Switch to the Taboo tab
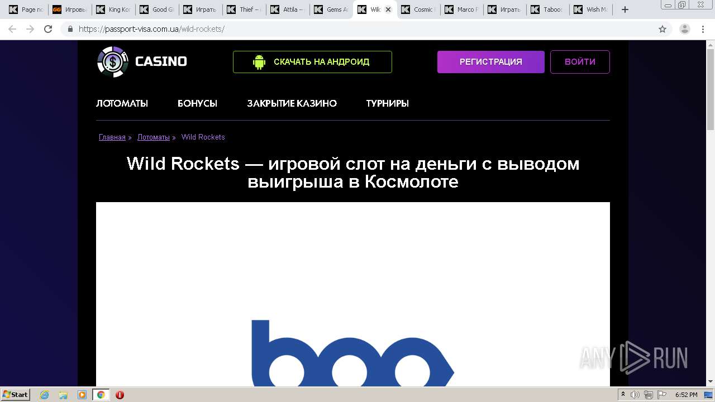Screen dimensions: 715x402 (549, 9)
